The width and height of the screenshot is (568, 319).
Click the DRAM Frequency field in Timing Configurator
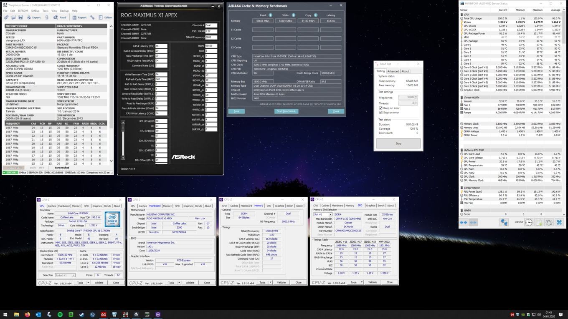coord(211,37)
